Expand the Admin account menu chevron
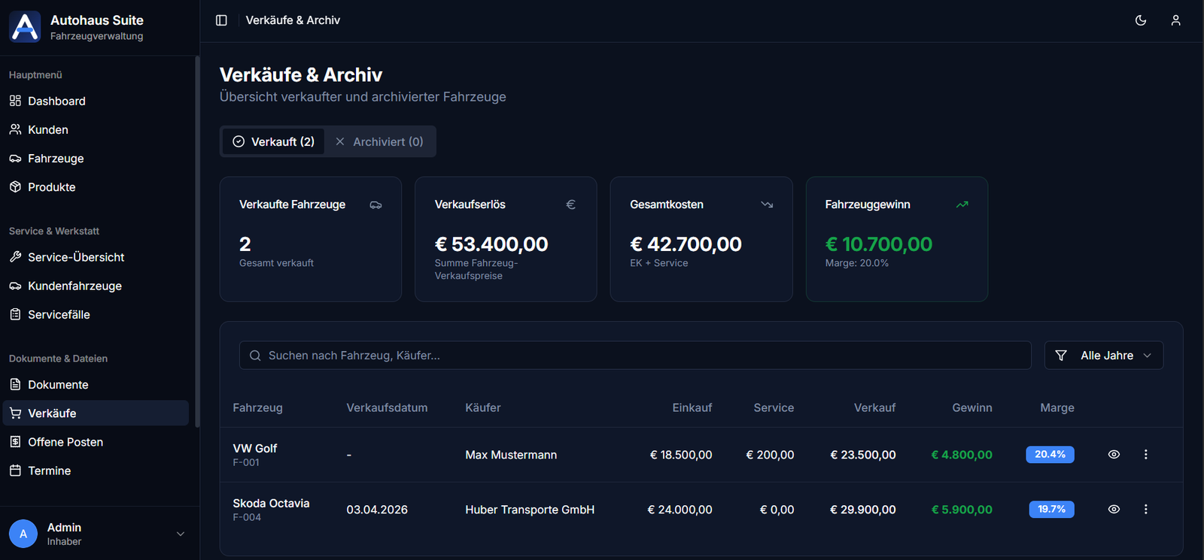1204x560 pixels. [181, 534]
